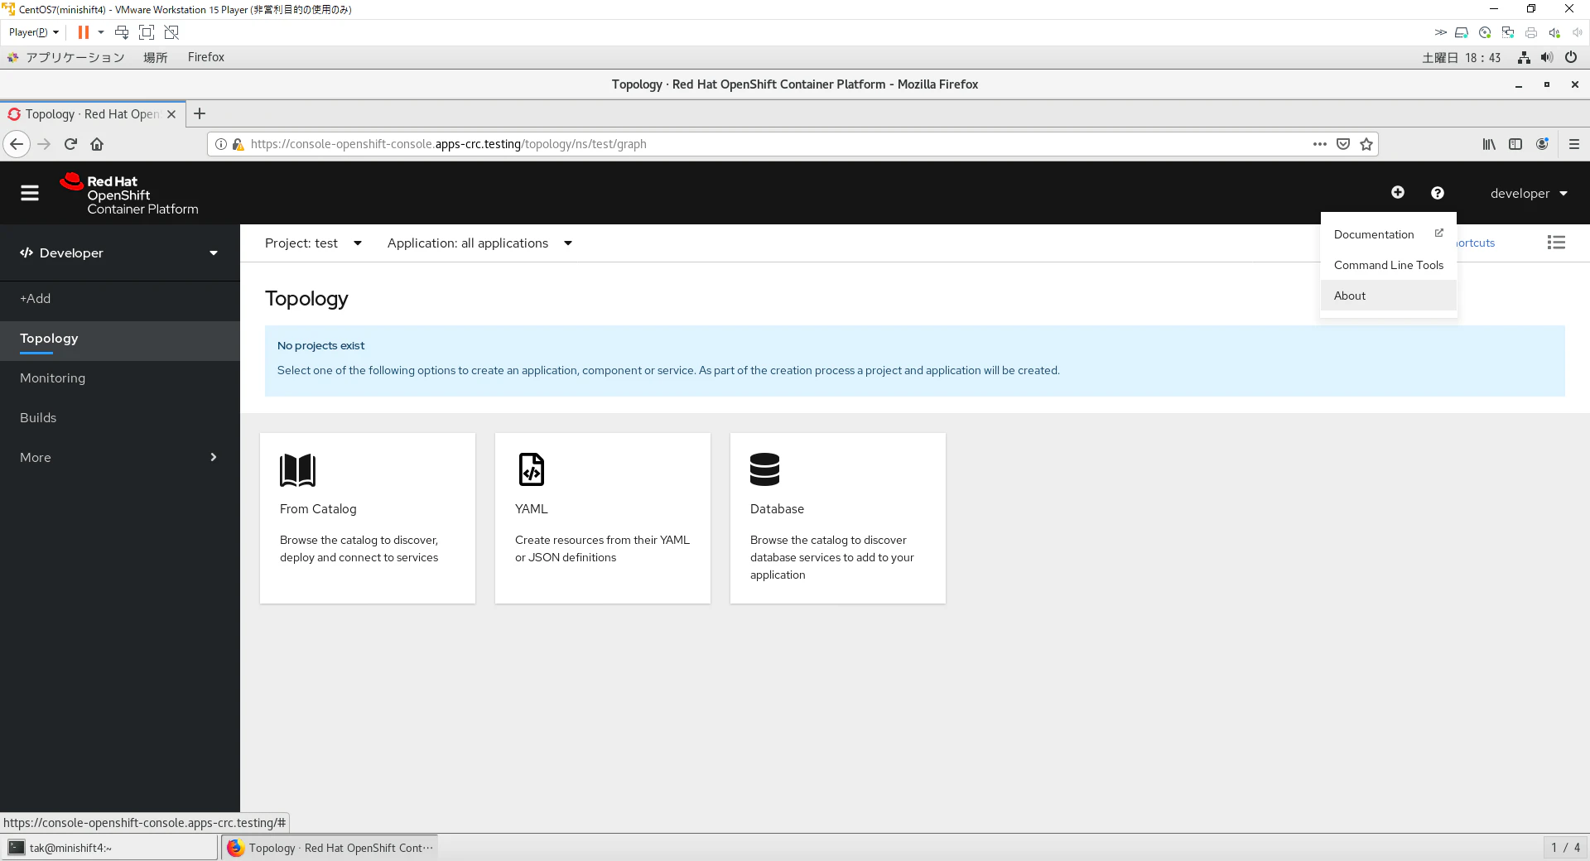Click the Red Hat OpenShift logo

click(x=129, y=195)
